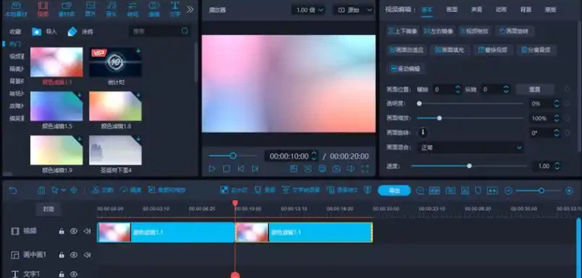Select the countdown VIP thumbnail
Screen dimensions: 582x278
tap(115, 62)
